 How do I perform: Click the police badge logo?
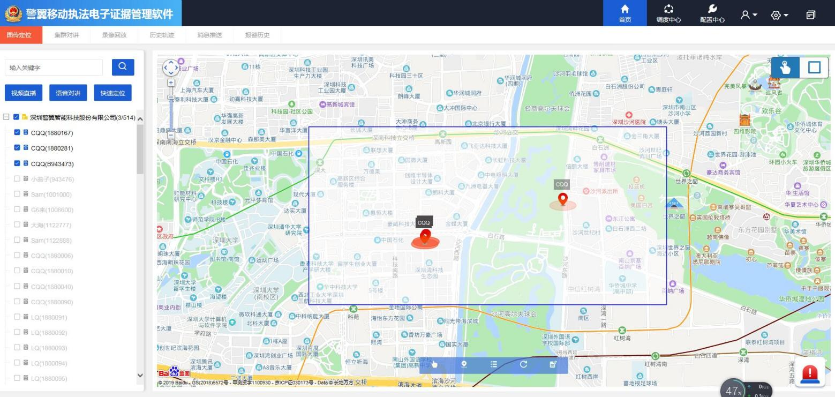pos(13,13)
